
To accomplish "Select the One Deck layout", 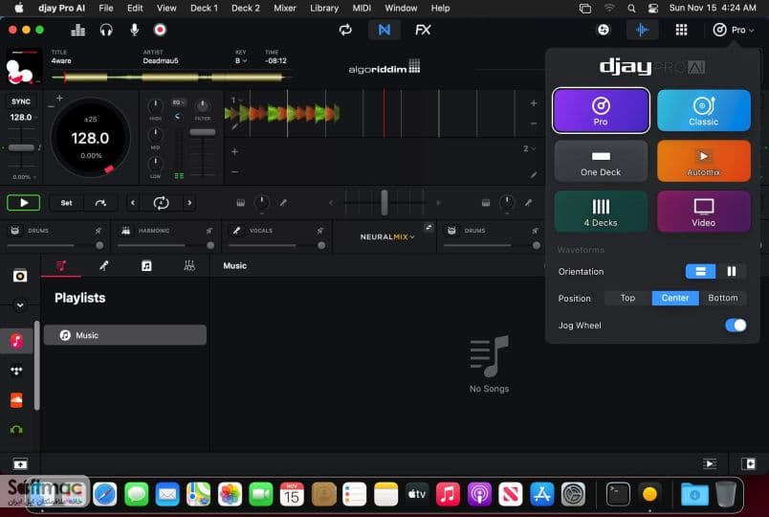I will click(x=601, y=161).
